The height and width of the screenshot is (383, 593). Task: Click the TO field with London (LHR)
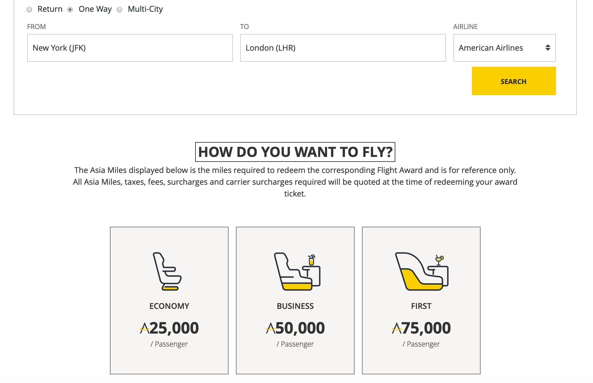pos(343,48)
